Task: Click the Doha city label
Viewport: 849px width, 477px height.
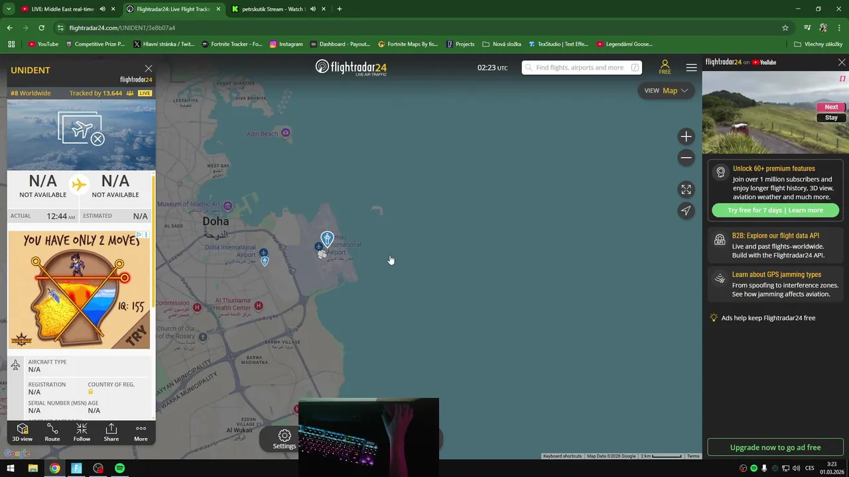Action: 216,221
